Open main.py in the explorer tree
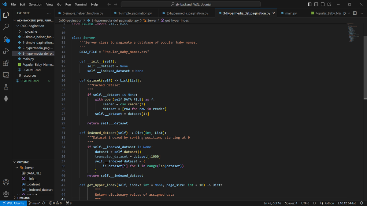 pyautogui.click(x=28, y=59)
